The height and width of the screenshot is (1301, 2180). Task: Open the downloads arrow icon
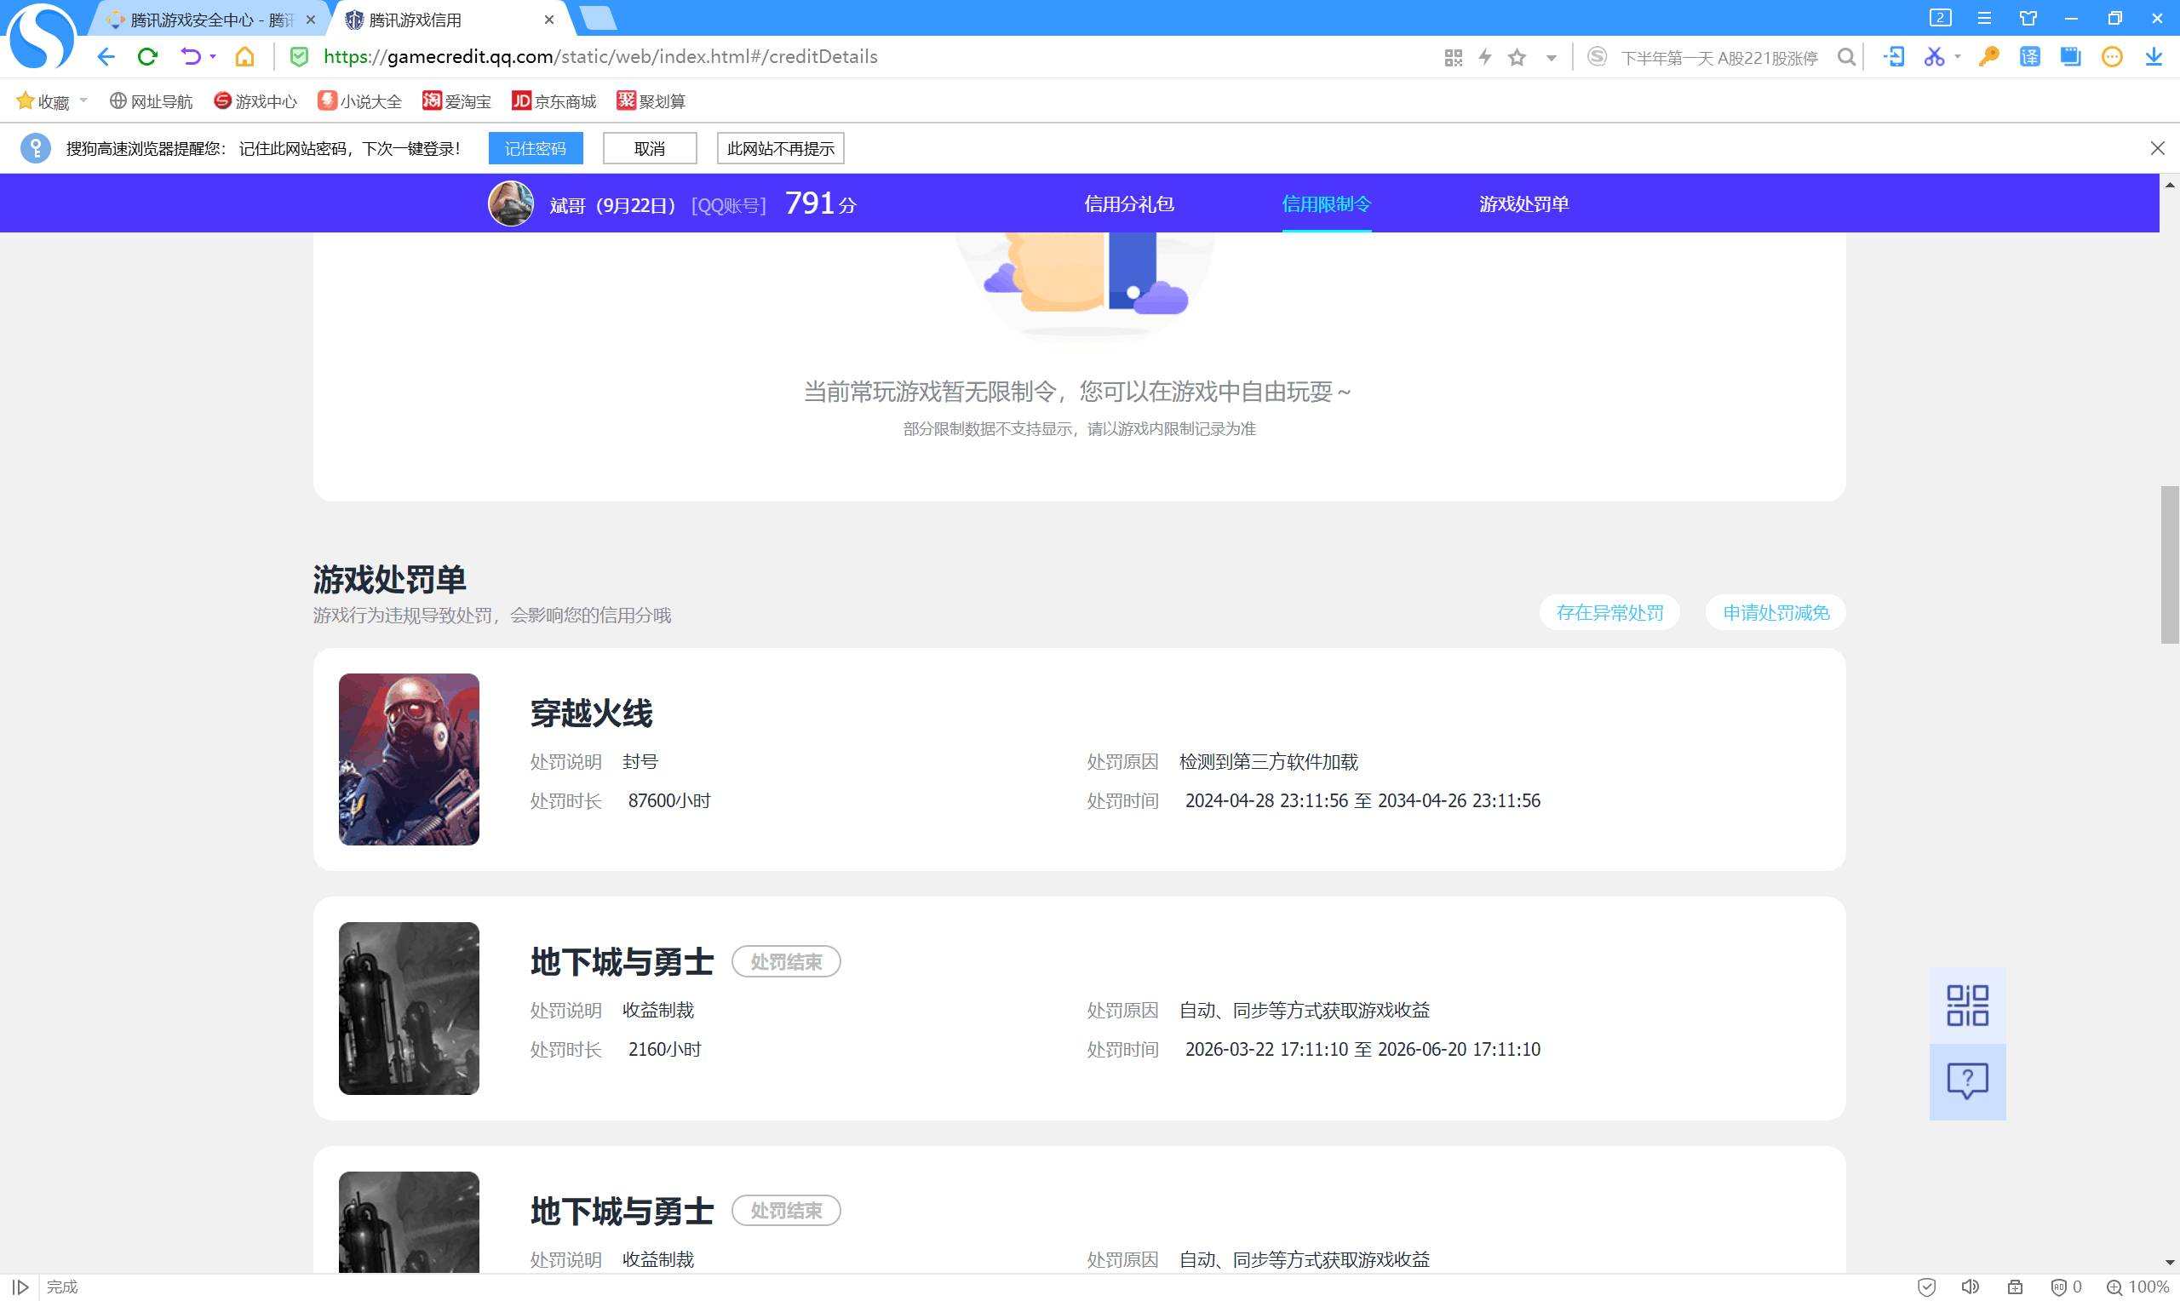click(x=2154, y=57)
